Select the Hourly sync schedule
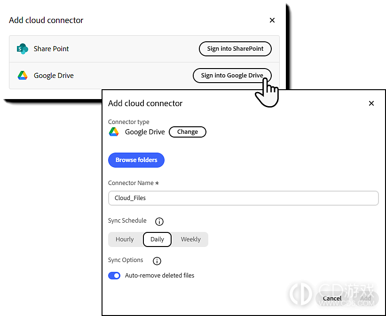The width and height of the screenshot is (386, 316). [125, 239]
